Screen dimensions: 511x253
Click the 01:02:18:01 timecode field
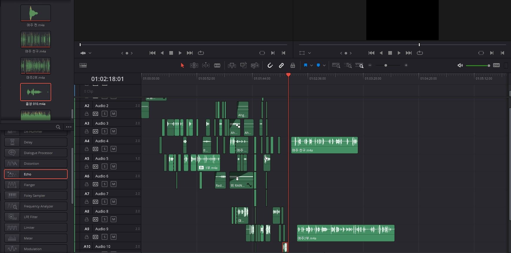tap(107, 79)
